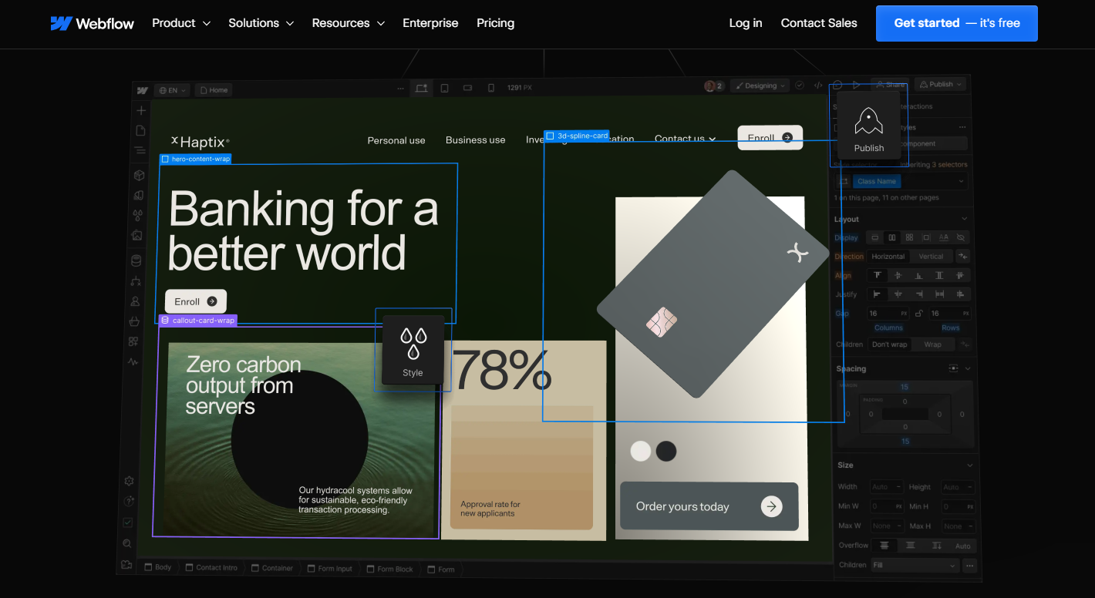Open the small Publish dropdown in designer bar
1095x598 pixels.
[940, 85]
